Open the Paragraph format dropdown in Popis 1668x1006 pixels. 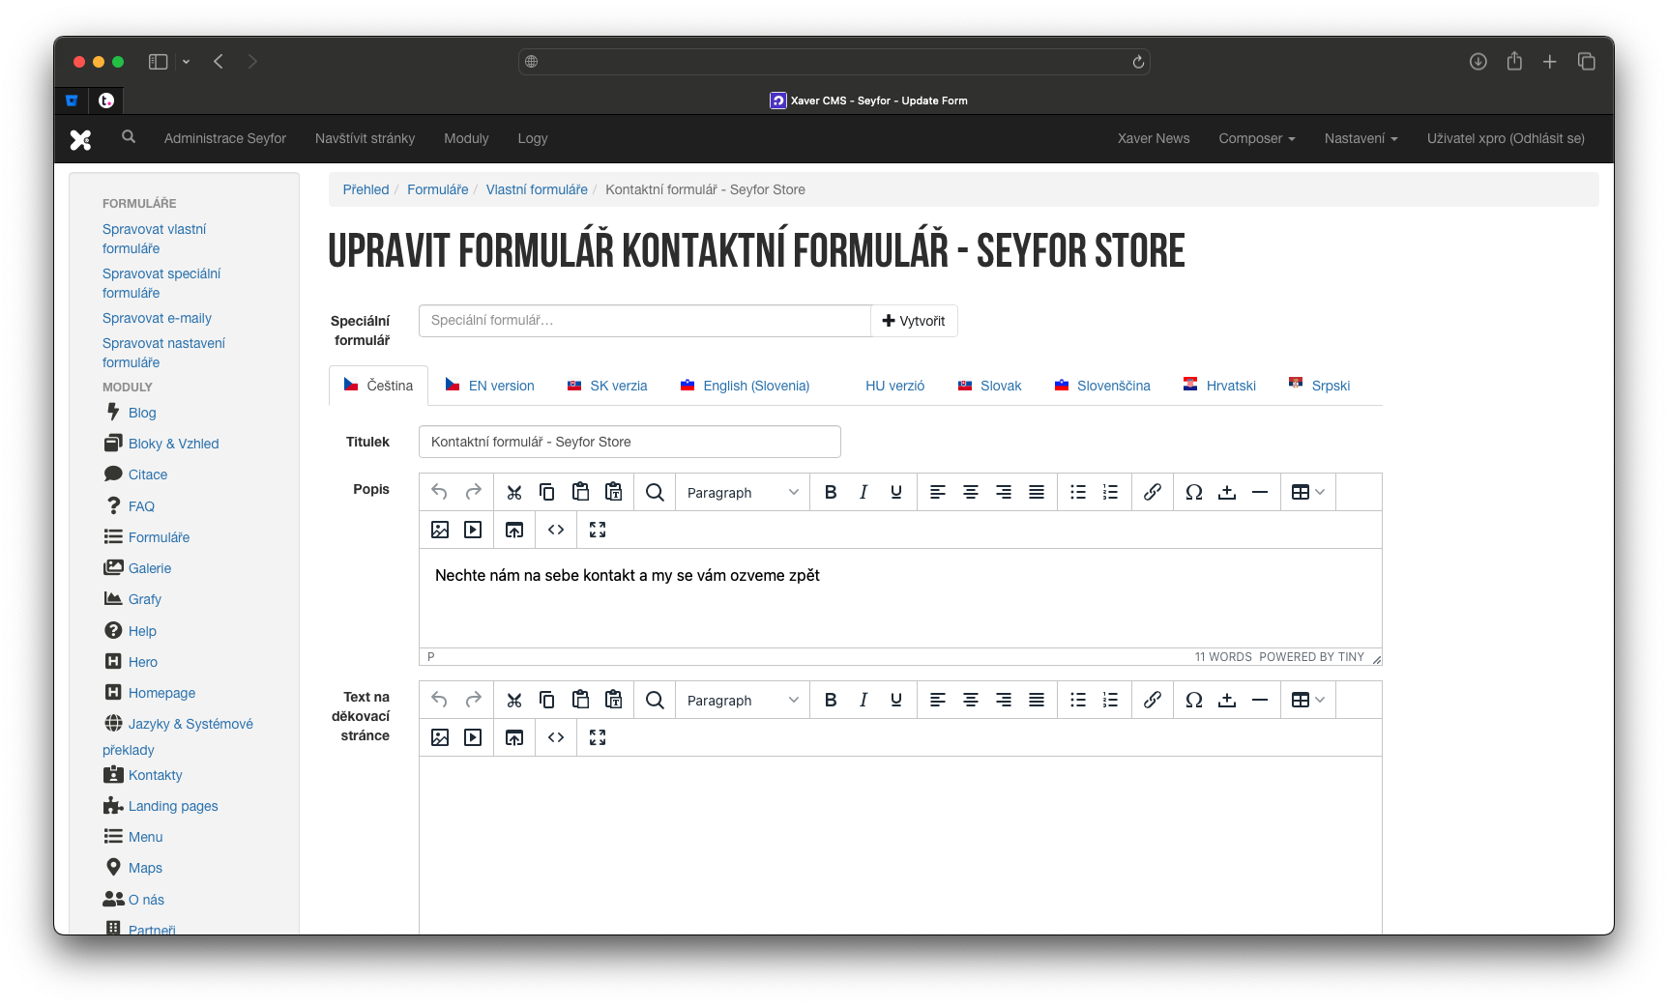pos(742,492)
